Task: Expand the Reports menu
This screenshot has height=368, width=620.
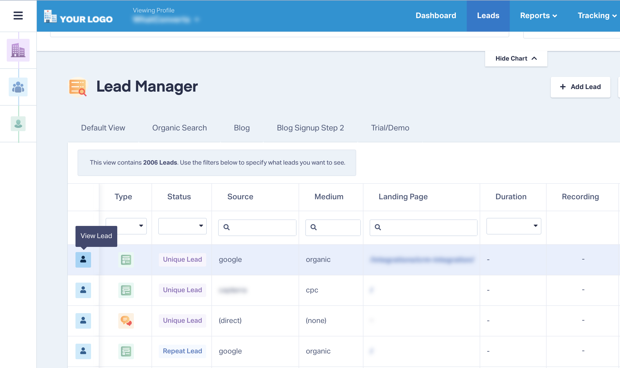Action: click(x=539, y=16)
